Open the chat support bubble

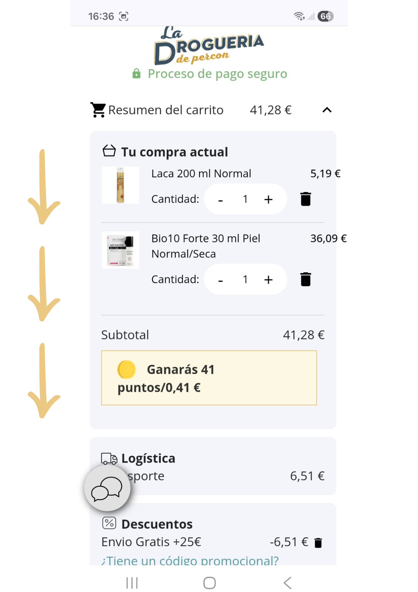107,488
